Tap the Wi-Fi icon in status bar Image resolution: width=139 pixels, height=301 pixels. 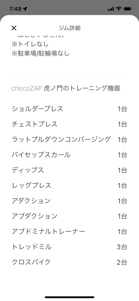click(x=119, y=9)
